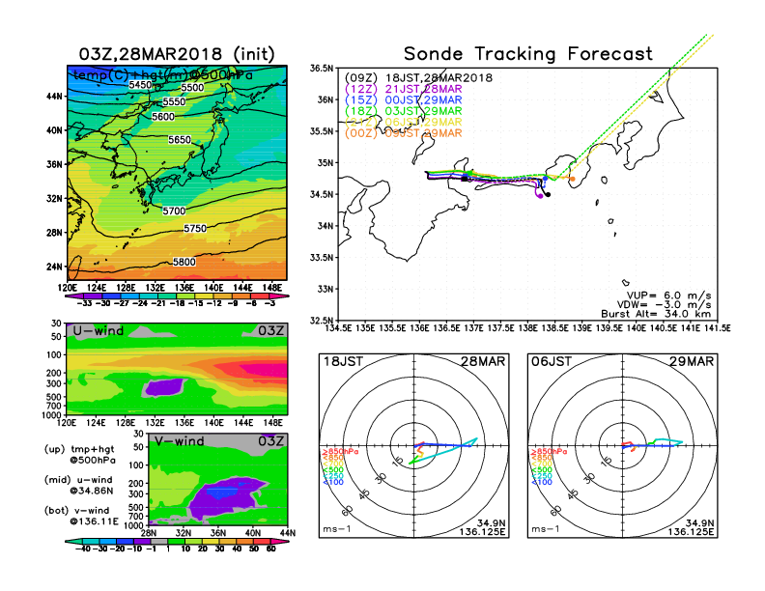Select the (12Z) 21JST,28MAR legend entry
The image size is (765, 591).
(x=406, y=89)
